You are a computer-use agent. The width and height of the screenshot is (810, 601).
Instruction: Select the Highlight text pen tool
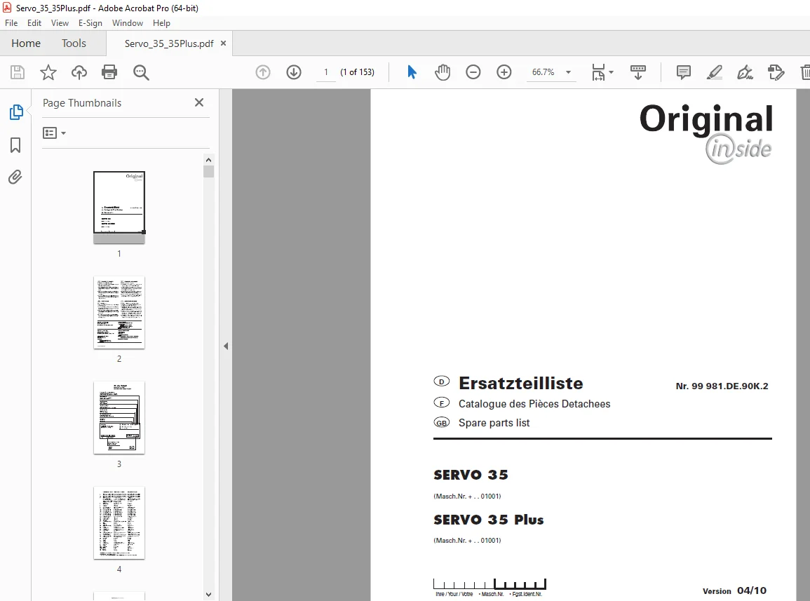click(715, 72)
